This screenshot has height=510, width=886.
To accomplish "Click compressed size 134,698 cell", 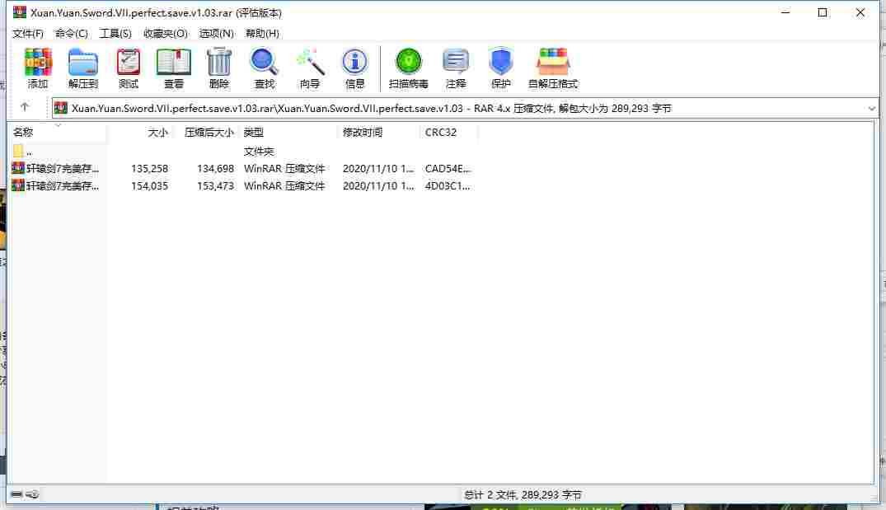I will 215,168.
